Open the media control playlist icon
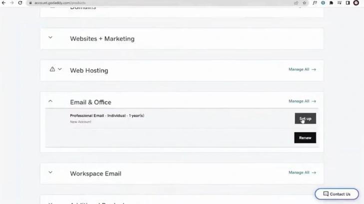This screenshot has height=204, width=364. pyautogui.click(x=340, y=3)
